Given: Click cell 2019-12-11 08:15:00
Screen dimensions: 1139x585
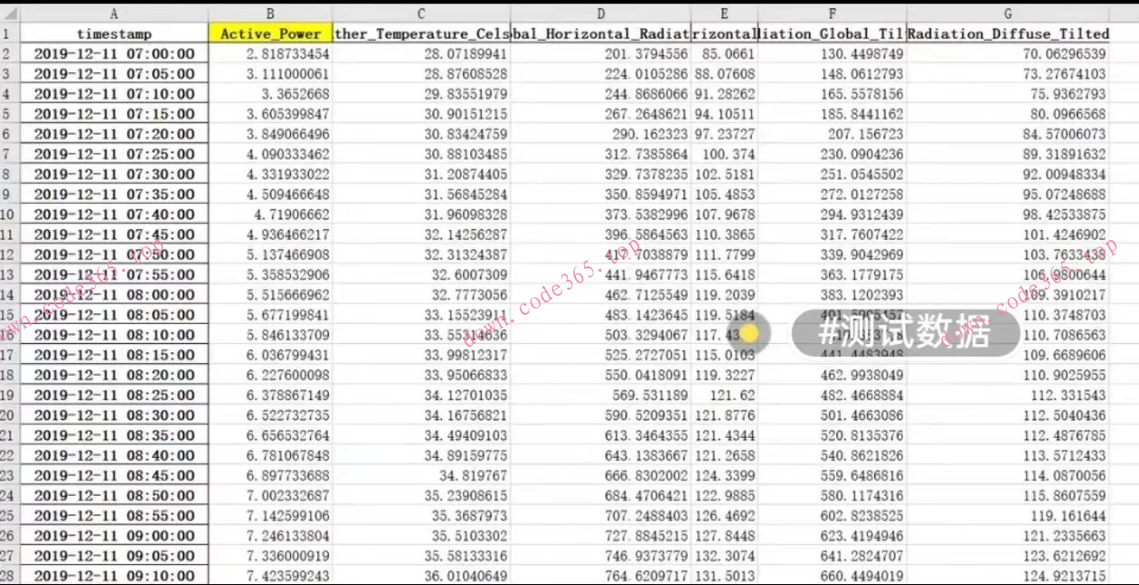Looking at the screenshot, I should pos(114,355).
